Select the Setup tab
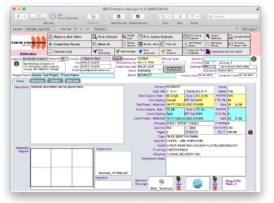This screenshot has width=274, height=203. pyautogui.click(x=20, y=81)
